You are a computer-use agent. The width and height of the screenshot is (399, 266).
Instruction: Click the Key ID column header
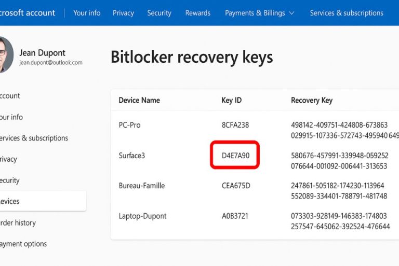pyautogui.click(x=232, y=100)
